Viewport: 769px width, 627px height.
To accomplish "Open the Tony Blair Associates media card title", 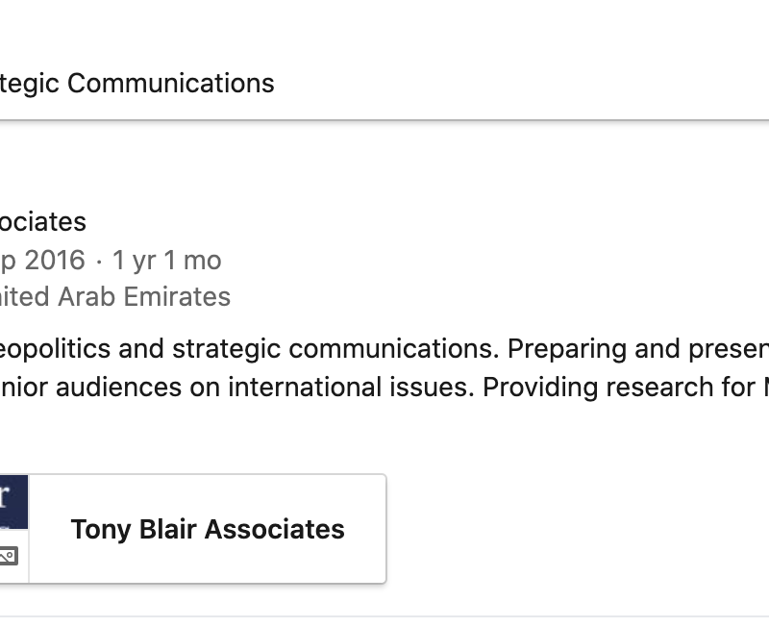I will point(208,529).
